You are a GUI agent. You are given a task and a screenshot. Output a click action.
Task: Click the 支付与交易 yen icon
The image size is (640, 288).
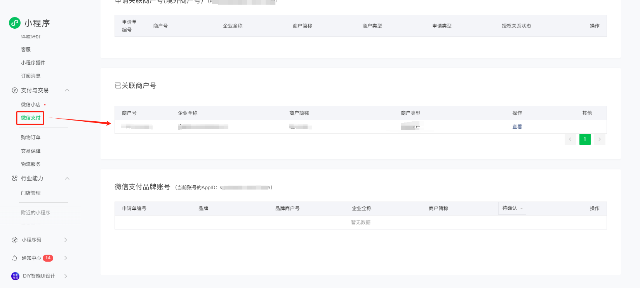[15, 90]
